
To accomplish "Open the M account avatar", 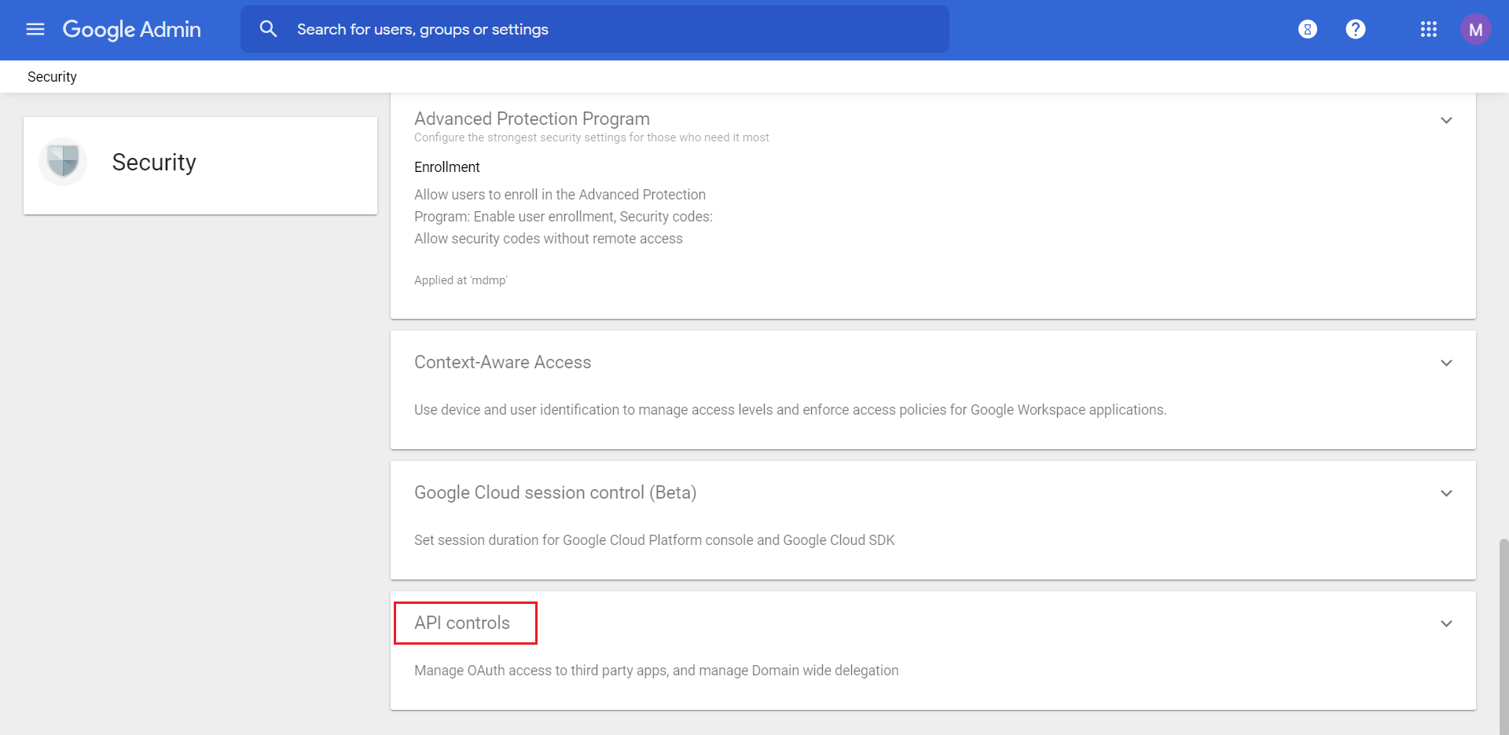I will point(1475,29).
